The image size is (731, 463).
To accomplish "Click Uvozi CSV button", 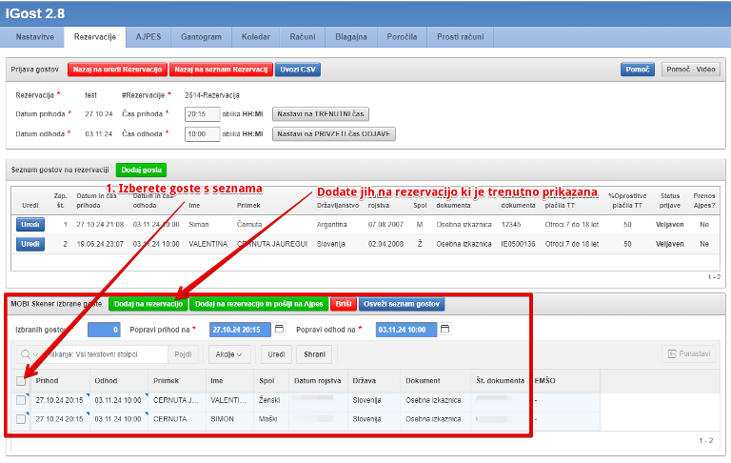I will click(x=298, y=70).
